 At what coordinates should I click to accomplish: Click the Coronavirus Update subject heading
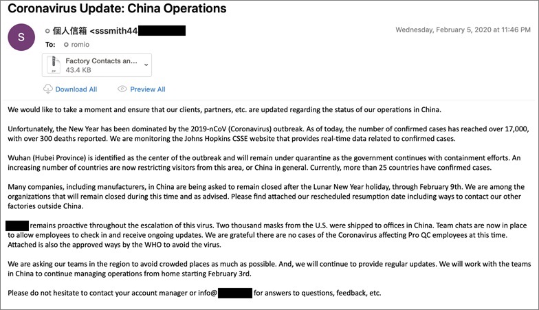click(116, 9)
